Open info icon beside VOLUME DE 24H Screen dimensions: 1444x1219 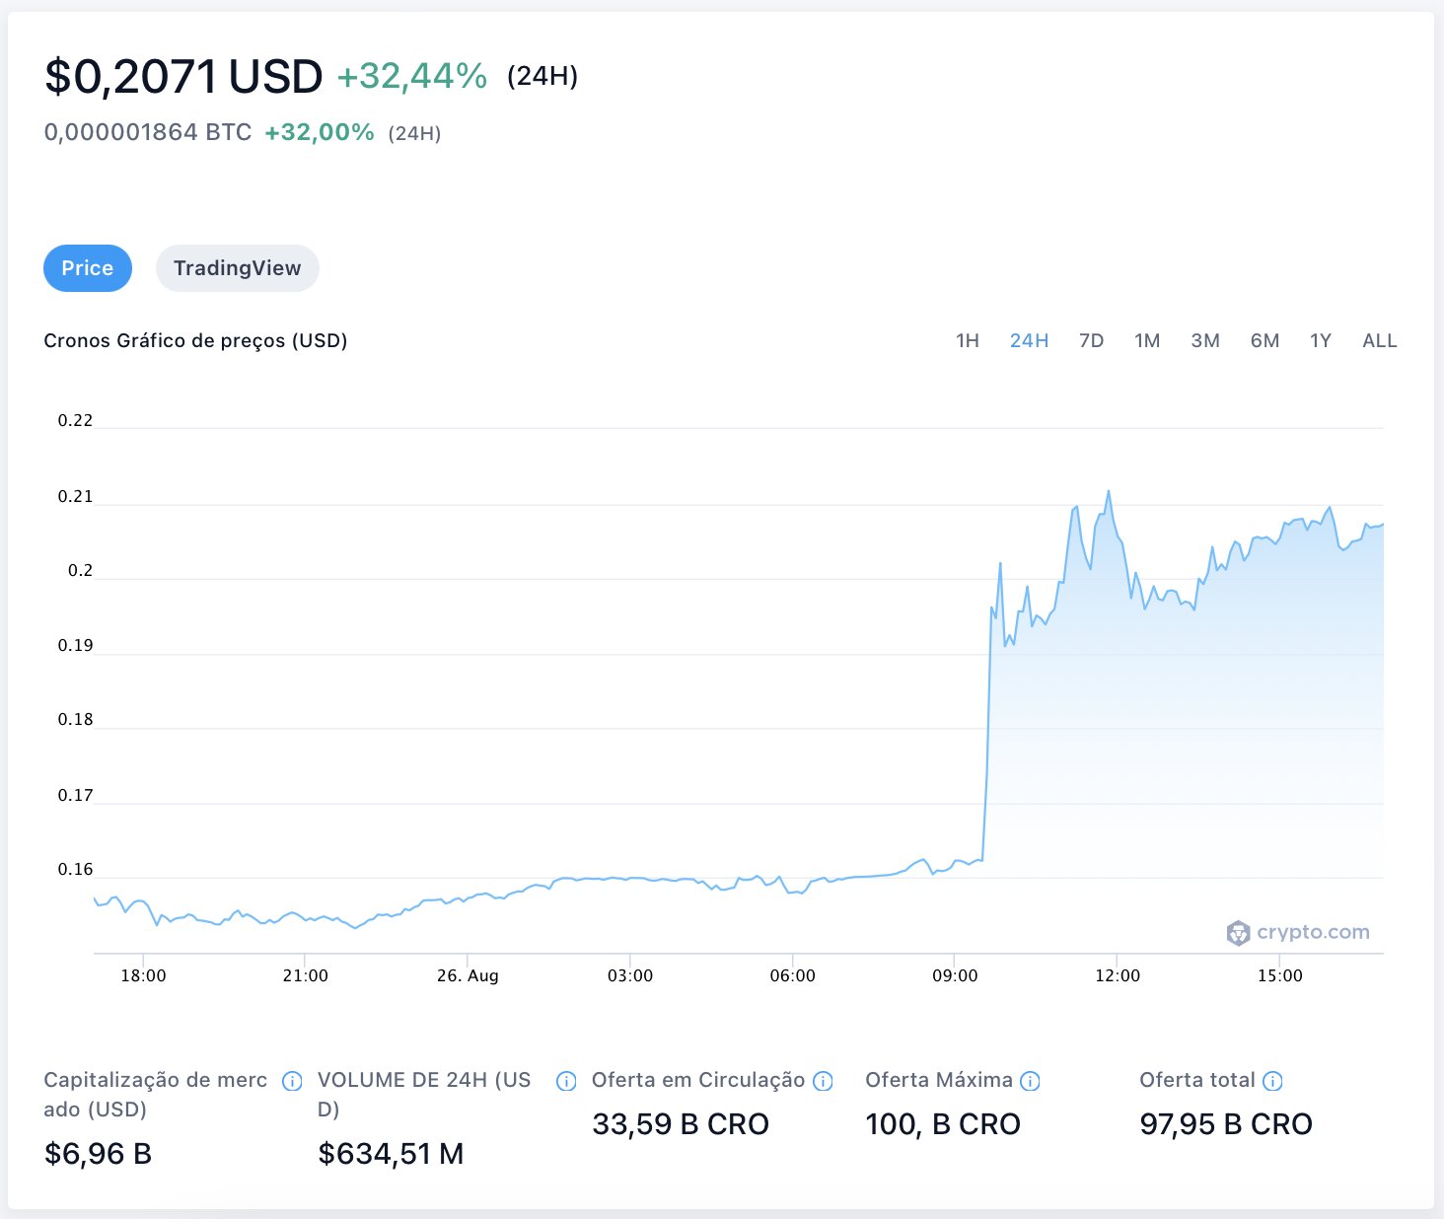566,1081
